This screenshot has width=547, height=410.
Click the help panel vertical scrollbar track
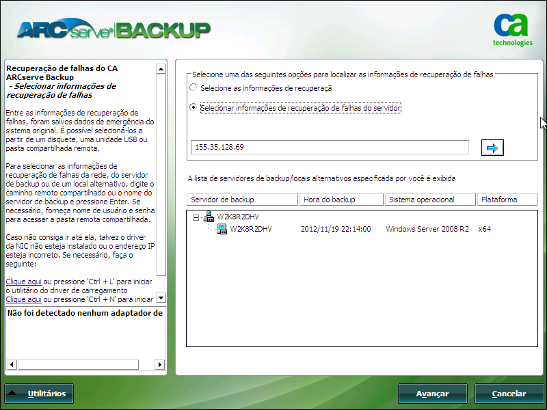pyautogui.click(x=161, y=175)
